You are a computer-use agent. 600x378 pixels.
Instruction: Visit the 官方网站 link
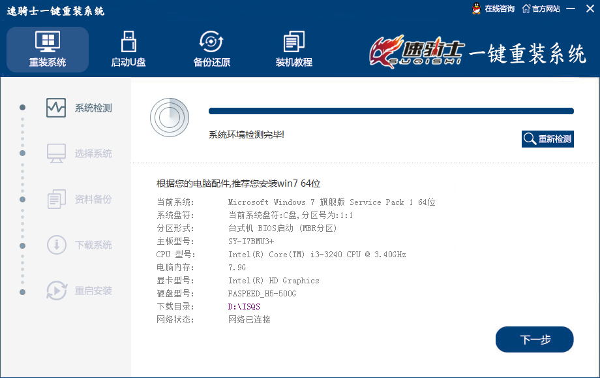coord(546,8)
